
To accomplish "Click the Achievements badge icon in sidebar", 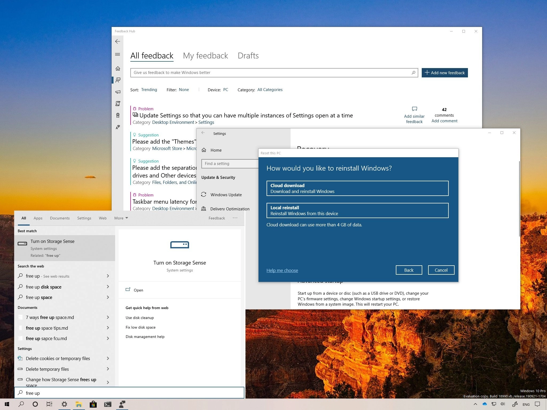I will [x=118, y=115].
